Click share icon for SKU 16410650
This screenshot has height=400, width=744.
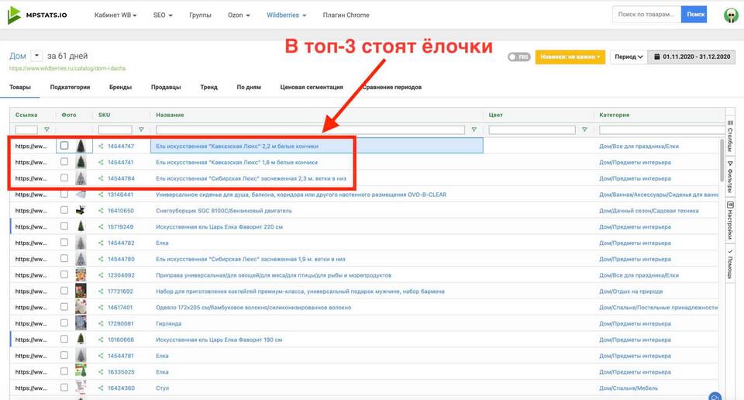click(x=101, y=211)
